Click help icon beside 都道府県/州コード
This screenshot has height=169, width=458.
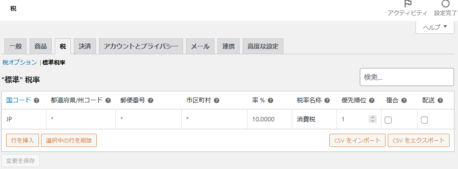coord(108,101)
